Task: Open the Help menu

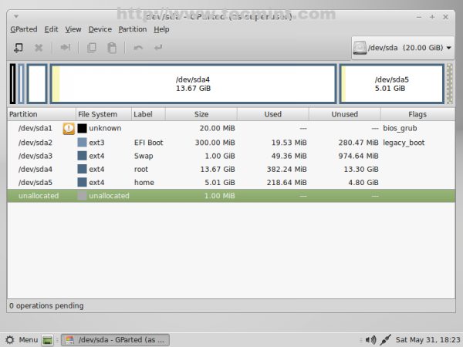Action: click(161, 29)
